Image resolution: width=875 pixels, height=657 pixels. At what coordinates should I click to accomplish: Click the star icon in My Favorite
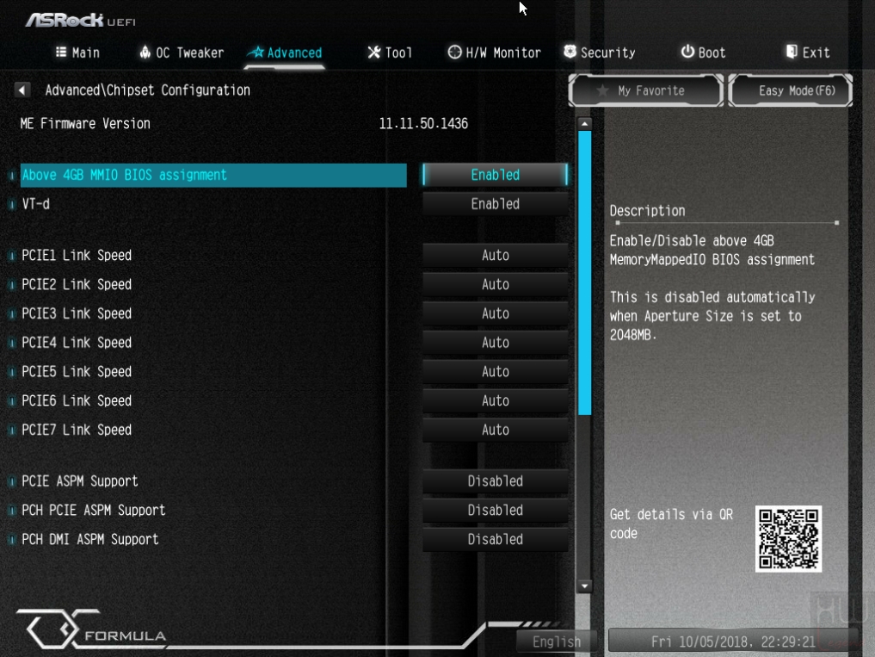[602, 90]
